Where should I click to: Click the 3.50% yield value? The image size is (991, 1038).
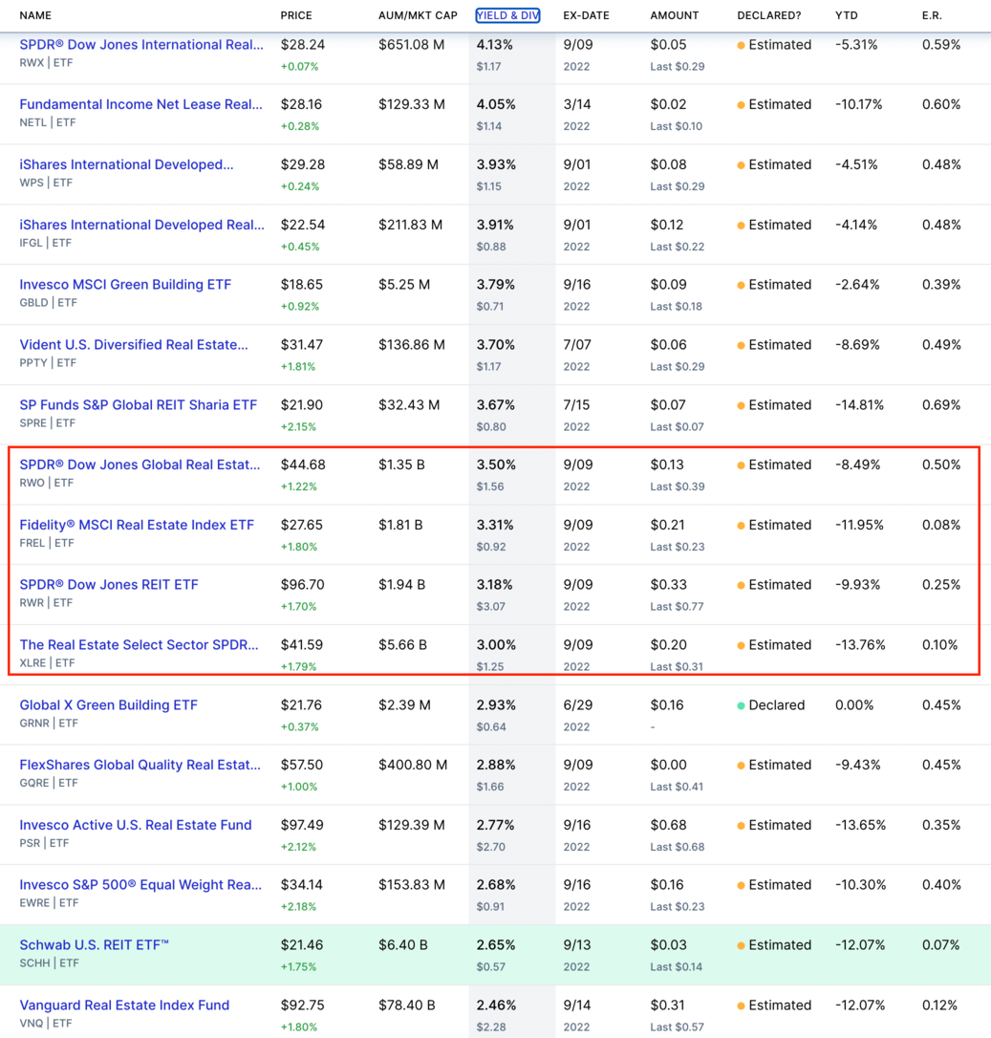pos(496,465)
